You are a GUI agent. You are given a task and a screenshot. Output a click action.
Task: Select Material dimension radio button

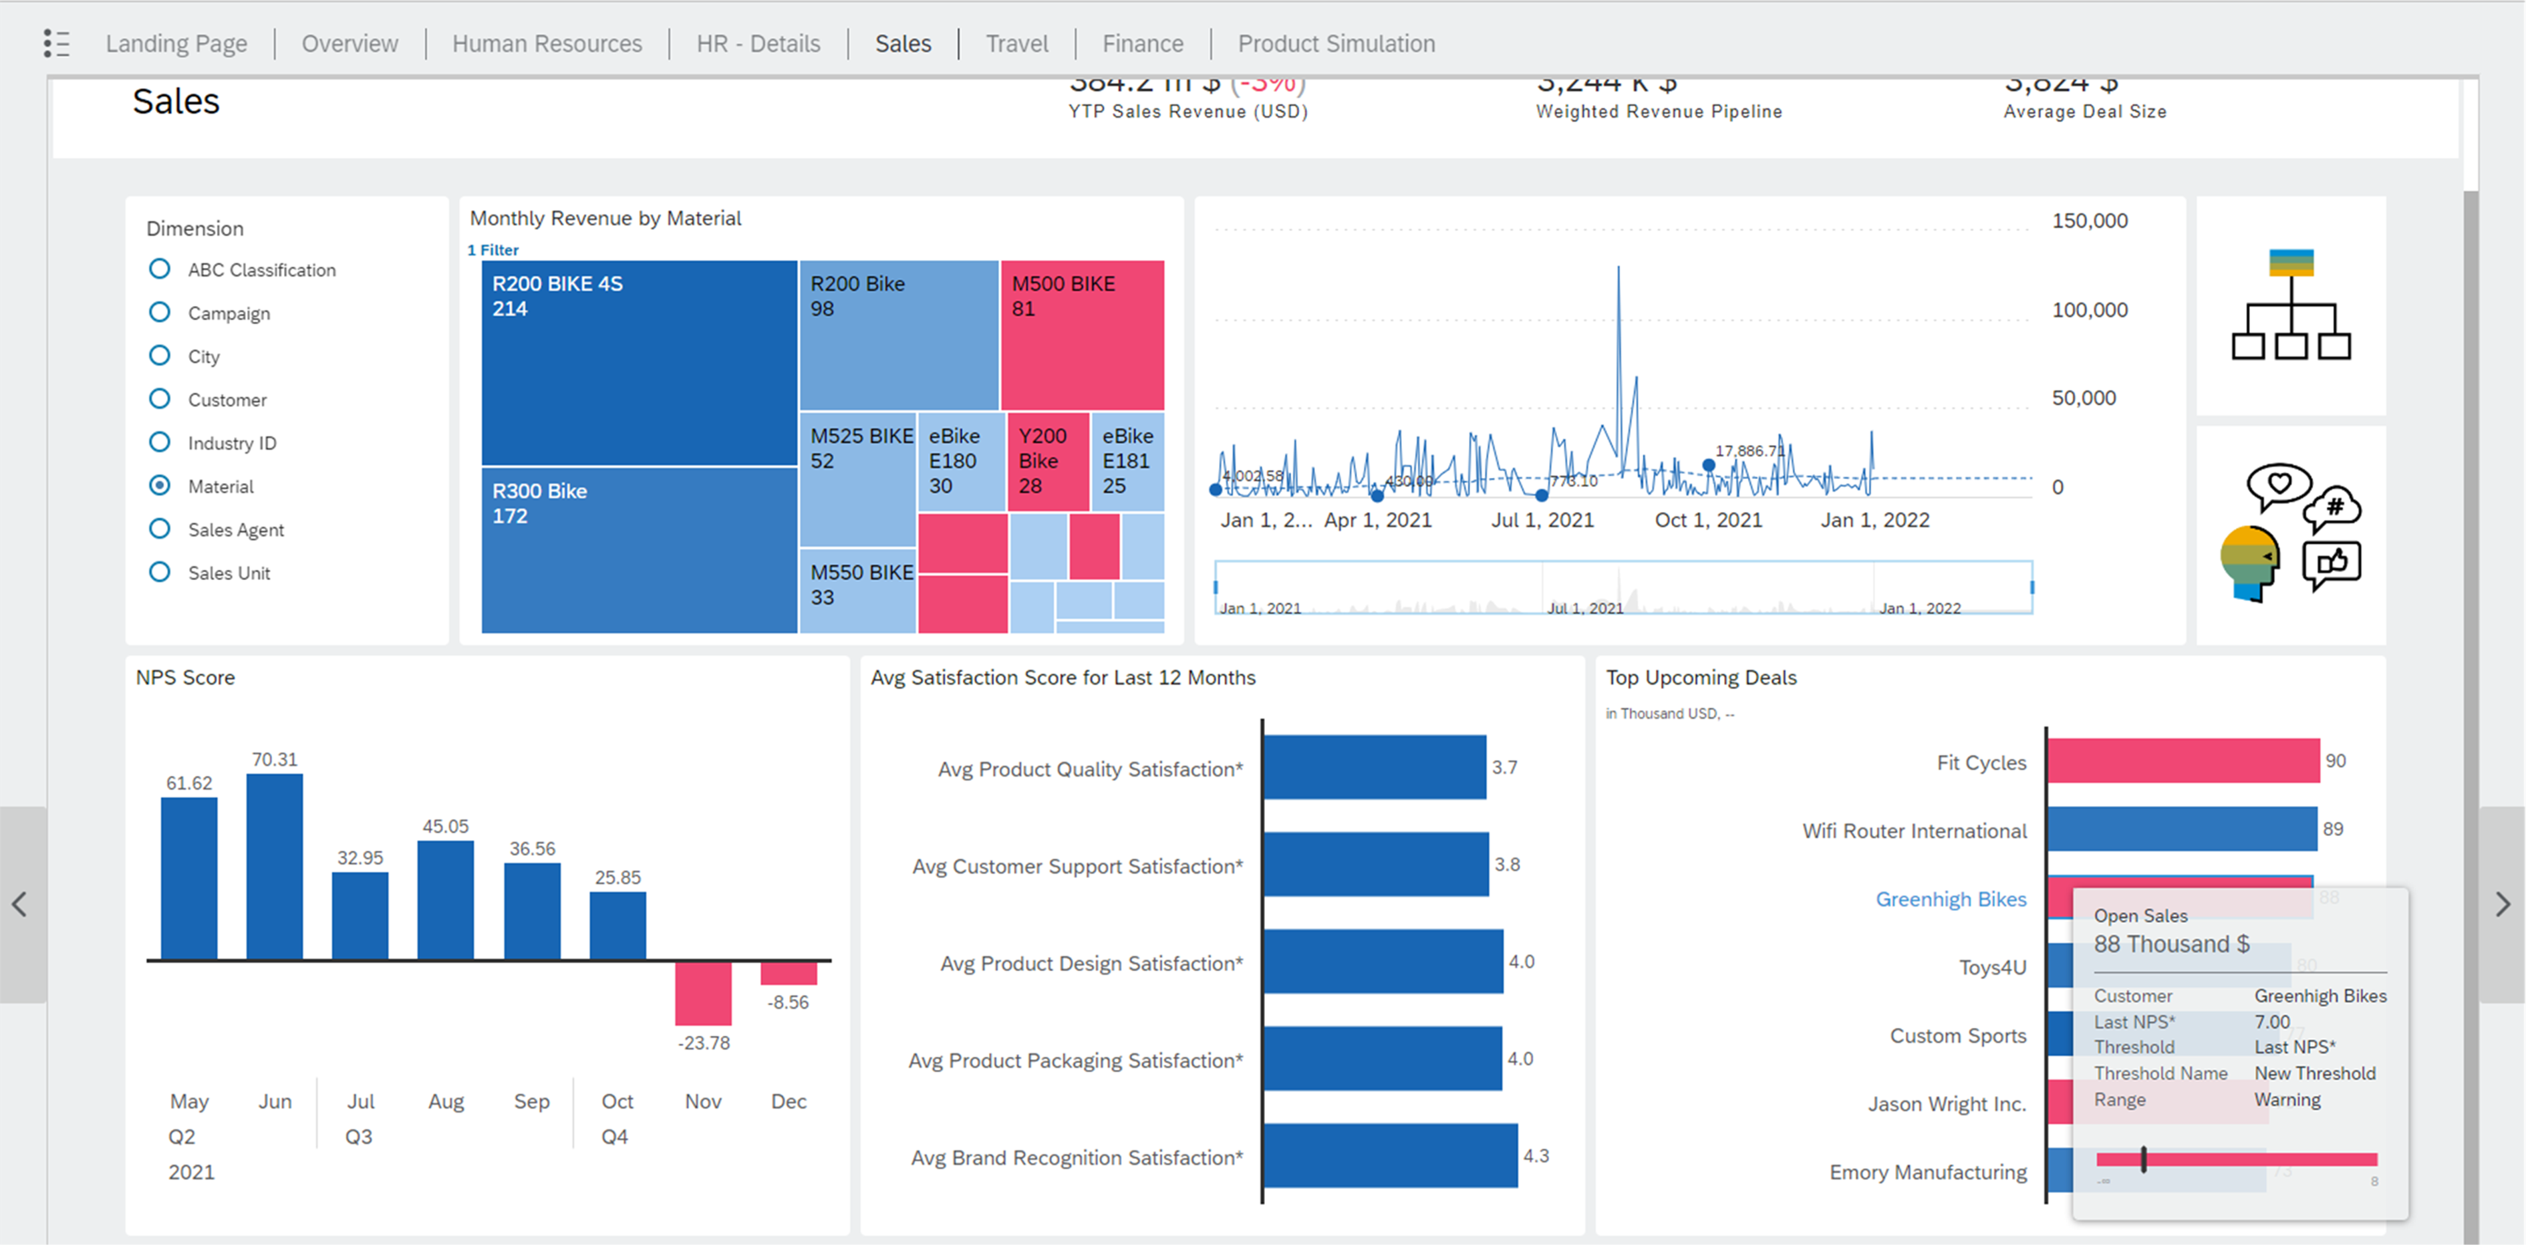click(159, 485)
